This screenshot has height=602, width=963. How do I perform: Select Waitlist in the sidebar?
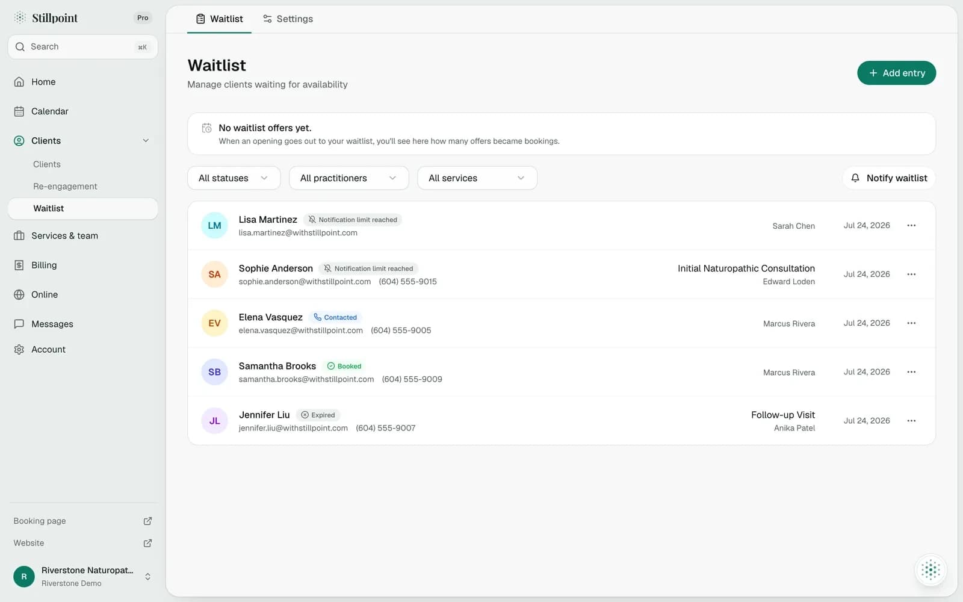pyautogui.click(x=82, y=208)
